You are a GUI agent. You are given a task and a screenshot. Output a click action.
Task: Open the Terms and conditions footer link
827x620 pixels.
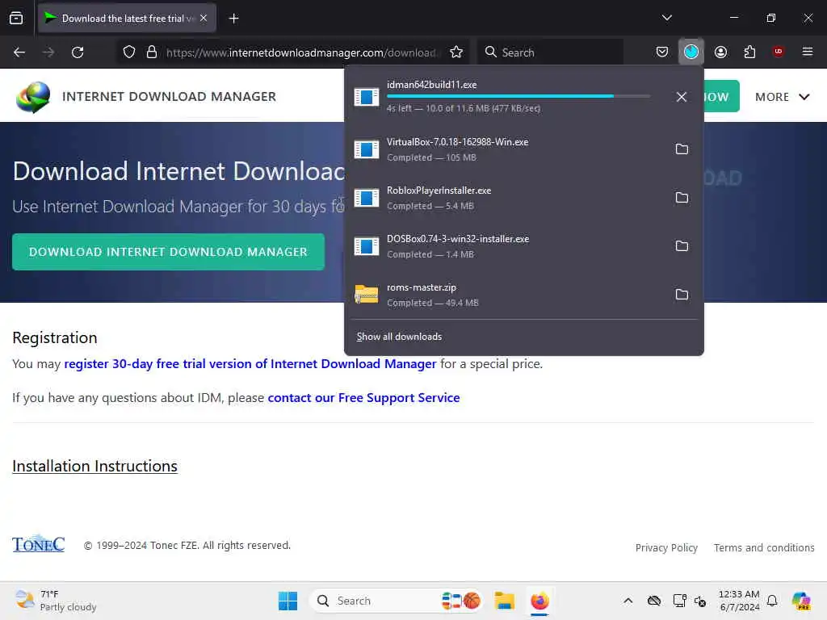click(764, 548)
